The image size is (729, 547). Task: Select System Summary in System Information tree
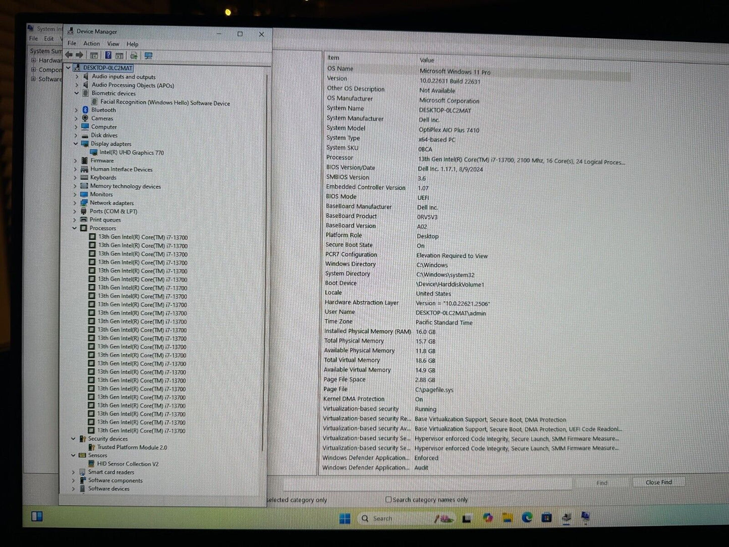point(45,51)
